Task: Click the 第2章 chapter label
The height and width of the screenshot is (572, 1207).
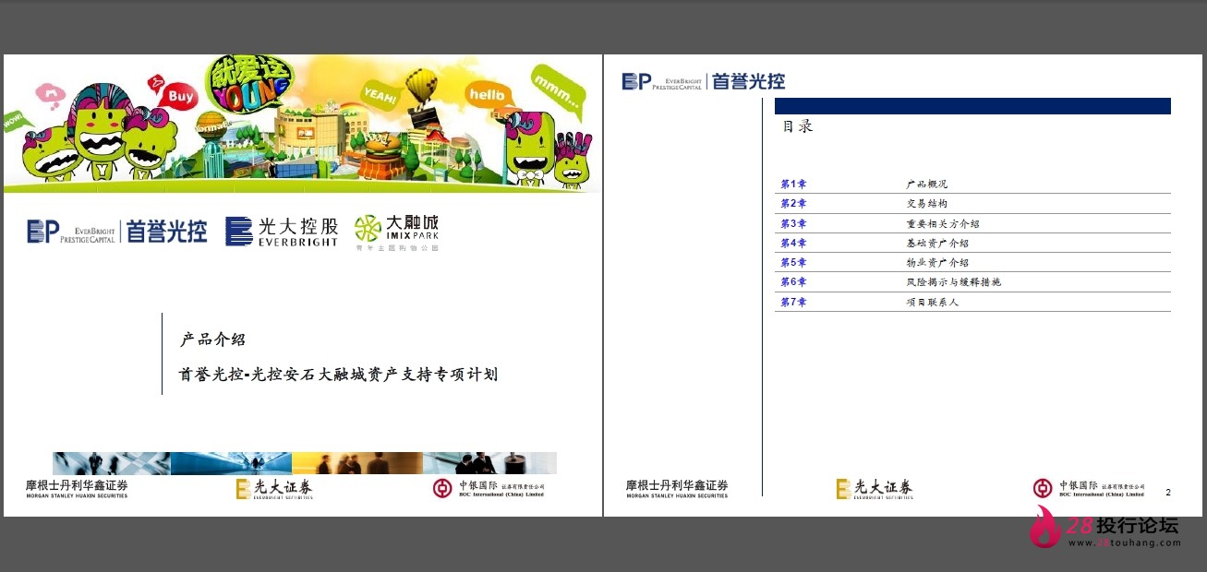Action: pyautogui.click(x=793, y=204)
